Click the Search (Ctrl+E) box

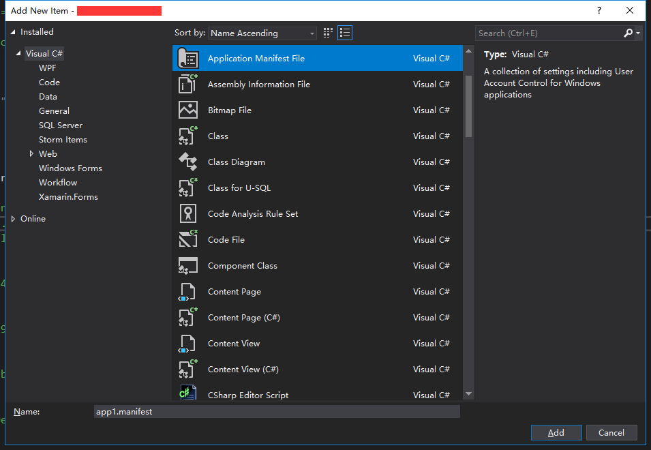click(549, 33)
